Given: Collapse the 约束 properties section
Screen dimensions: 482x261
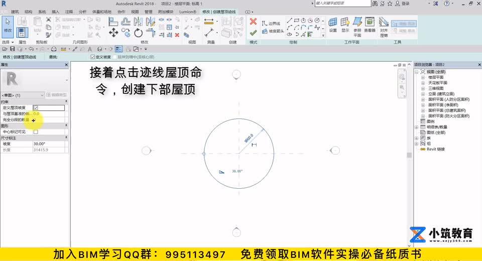Looking at the screenshot, I should 66,102.
